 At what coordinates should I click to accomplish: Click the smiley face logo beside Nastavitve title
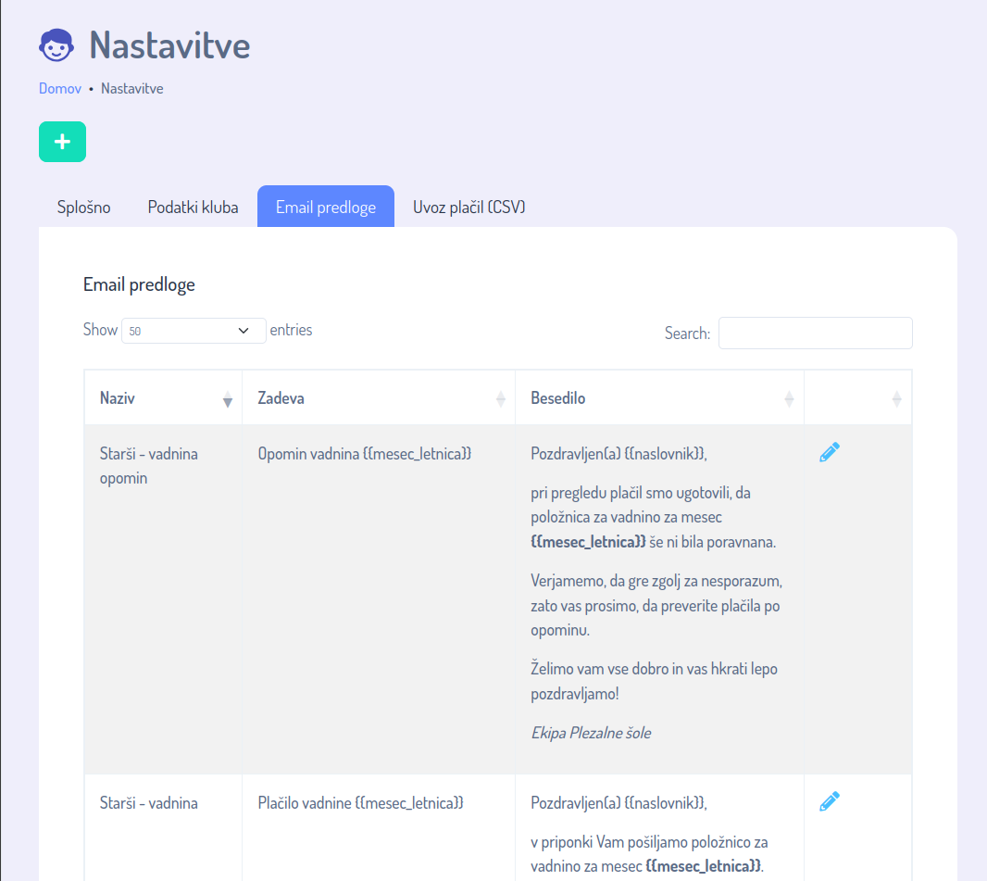pyautogui.click(x=56, y=44)
